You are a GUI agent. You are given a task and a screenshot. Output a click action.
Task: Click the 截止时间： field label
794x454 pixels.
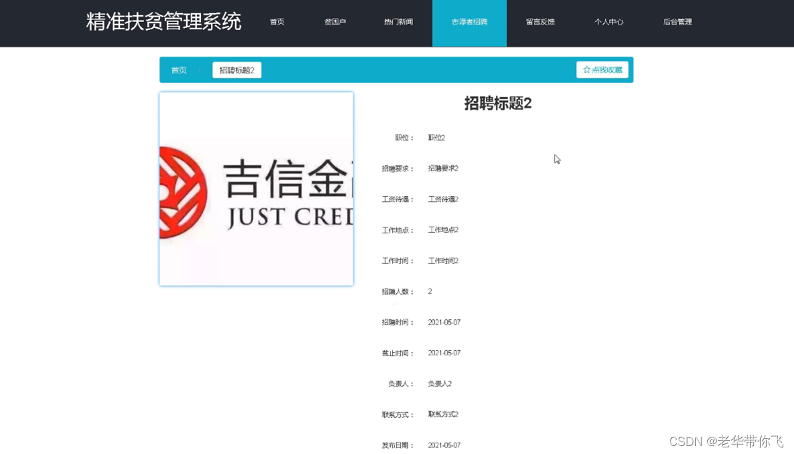point(398,353)
